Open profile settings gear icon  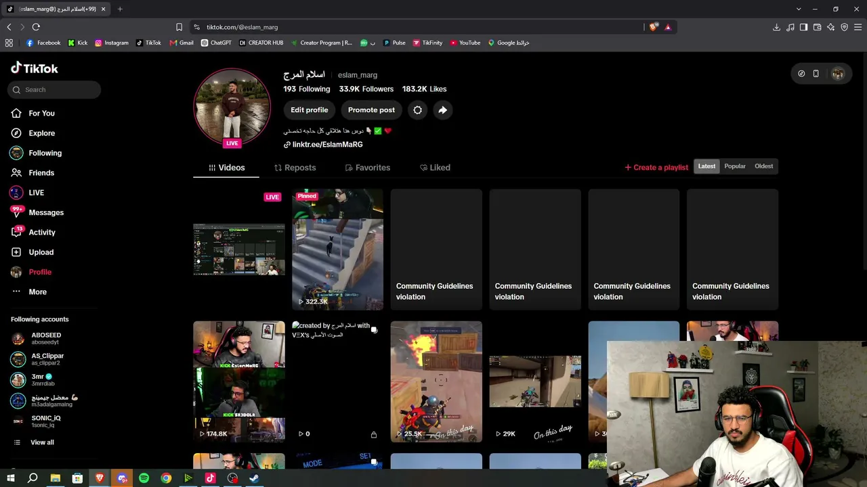(x=418, y=110)
